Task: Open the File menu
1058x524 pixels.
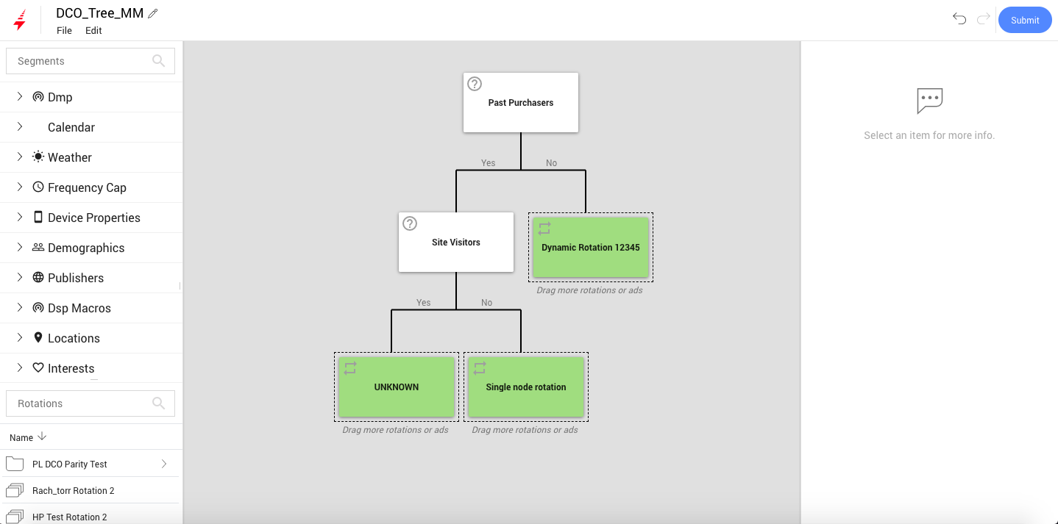Action: click(x=64, y=30)
